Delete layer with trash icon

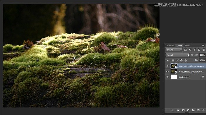[203, 110]
